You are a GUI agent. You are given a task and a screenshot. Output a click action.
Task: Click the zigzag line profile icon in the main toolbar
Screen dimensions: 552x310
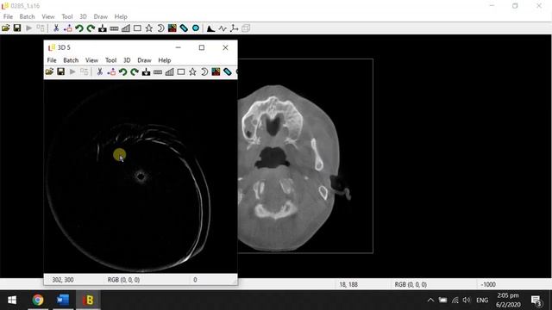click(223, 28)
